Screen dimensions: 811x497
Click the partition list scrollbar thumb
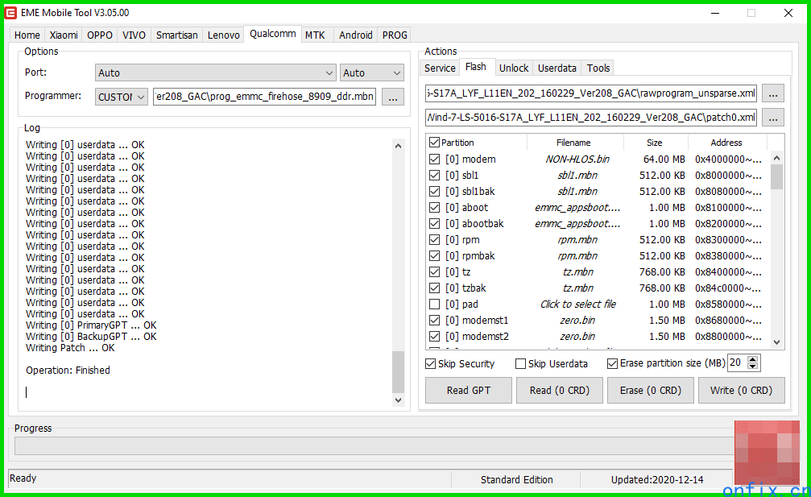click(776, 177)
